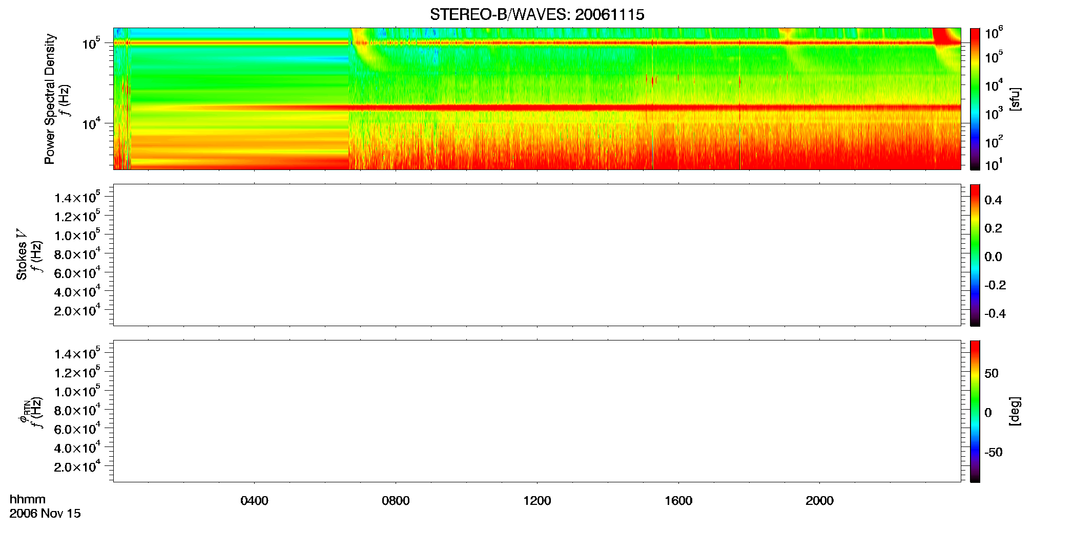The image size is (1074, 553).
Task: Click the lower [deg] unit label
Action: click(x=1015, y=411)
